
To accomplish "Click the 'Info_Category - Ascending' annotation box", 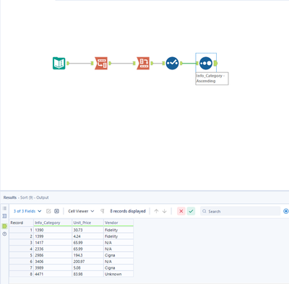I will click(x=212, y=79).
